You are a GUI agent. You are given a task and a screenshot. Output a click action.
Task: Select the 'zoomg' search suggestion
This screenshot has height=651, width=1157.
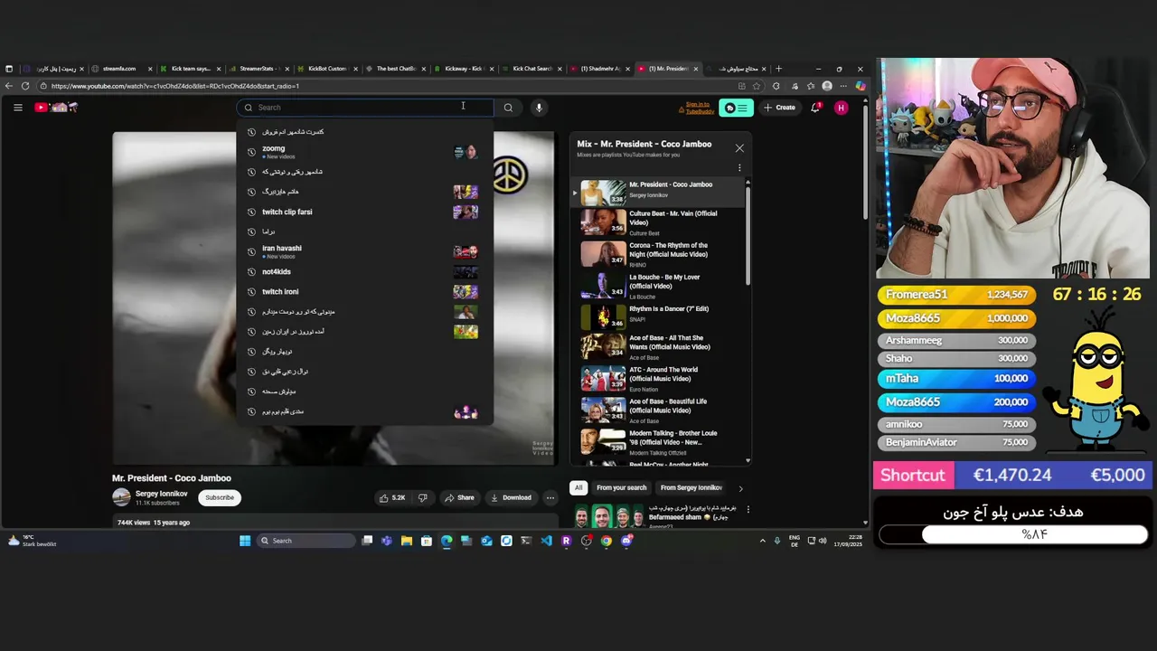(365, 152)
